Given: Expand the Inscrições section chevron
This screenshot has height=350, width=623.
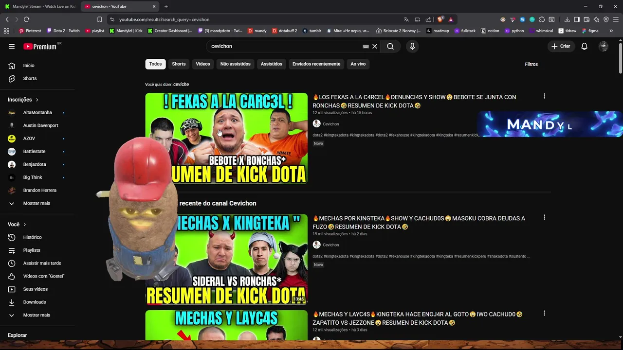Looking at the screenshot, I should (37, 100).
